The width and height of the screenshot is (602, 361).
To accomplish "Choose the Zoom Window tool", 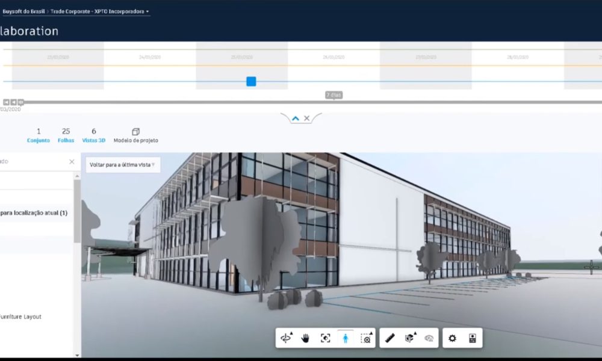I will [365, 338].
